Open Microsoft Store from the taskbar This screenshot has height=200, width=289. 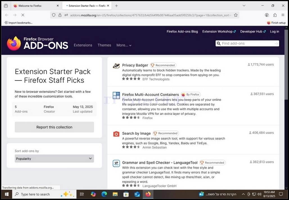[x=126, y=194]
